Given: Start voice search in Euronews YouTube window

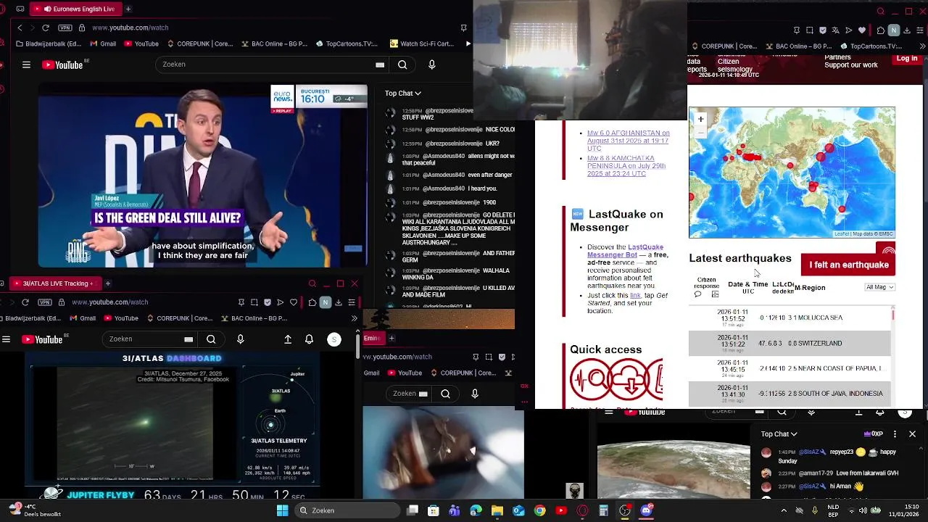Looking at the screenshot, I should [x=432, y=65].
